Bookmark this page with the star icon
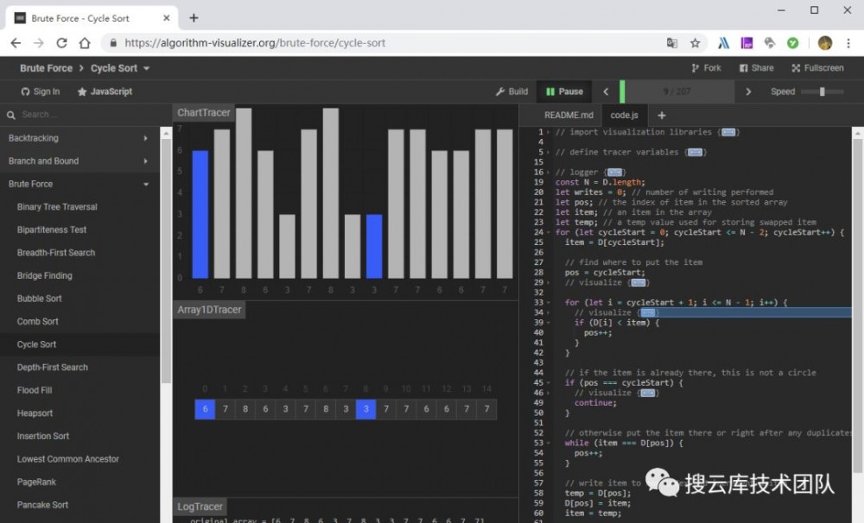864x523 pixels. 695,42
